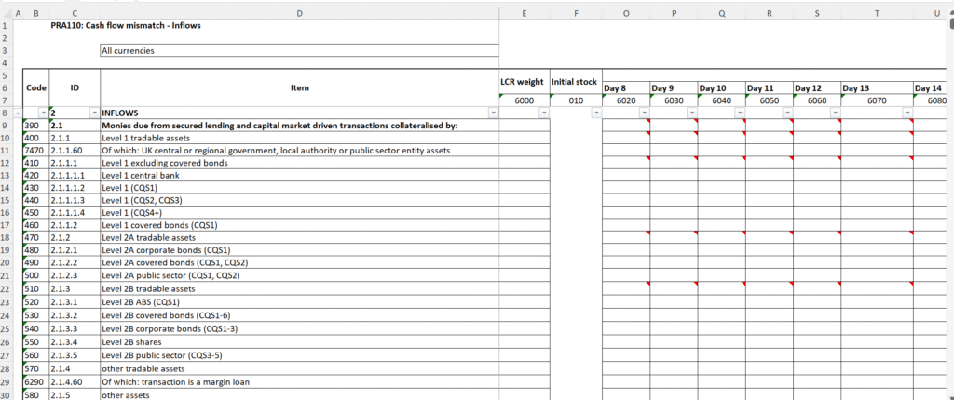Open the filter dropdown under LCR weight
Image resolution: width=954 pixels, height=400 pixels.
click(x=543, y=113)
